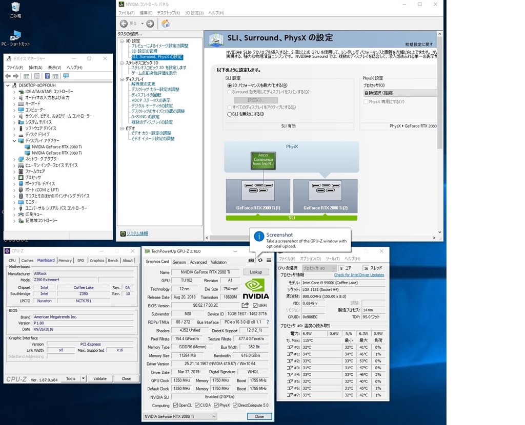The width and height of the screenshot is (525, 425).
Task: Click the GPU-Z refresh icon
Action: tap(260, 260)
